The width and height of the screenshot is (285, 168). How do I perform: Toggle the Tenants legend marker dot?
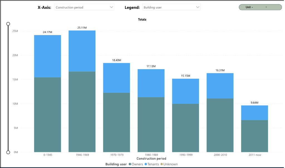[146, 164]
